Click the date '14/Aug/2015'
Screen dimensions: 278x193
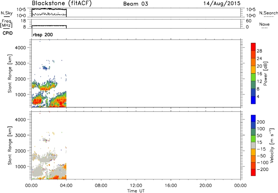click(x=222, y=3)
